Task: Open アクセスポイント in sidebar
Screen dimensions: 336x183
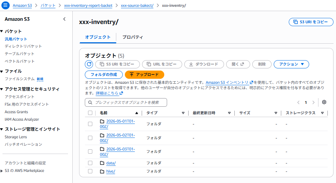Action: [19, 97]
